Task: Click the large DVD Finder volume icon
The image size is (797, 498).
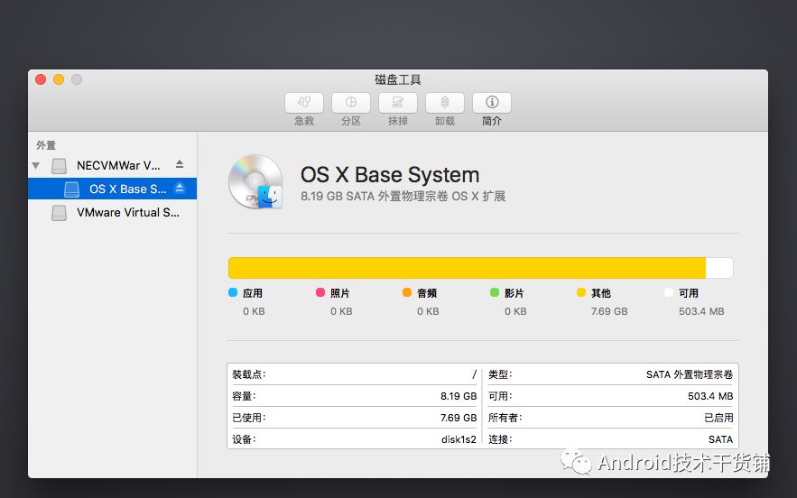Action: pyautogui.click(x=255, y=182)
